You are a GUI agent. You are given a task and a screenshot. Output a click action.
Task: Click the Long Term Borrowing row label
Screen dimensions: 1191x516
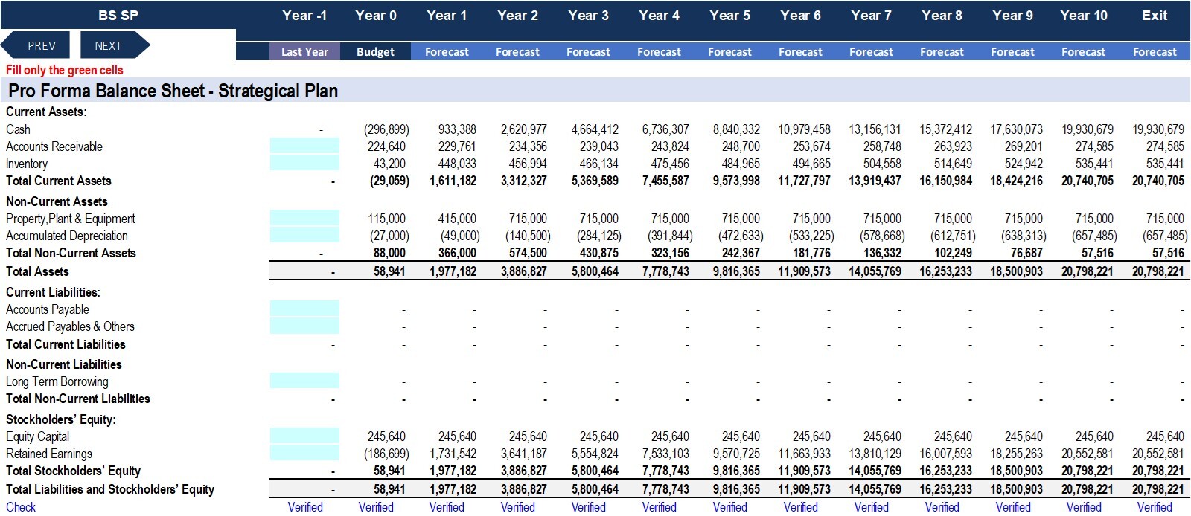[x=57, y=381]
